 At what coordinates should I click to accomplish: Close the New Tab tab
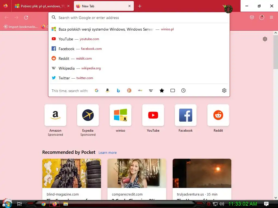pyautogui.click(x=129, y=6)
